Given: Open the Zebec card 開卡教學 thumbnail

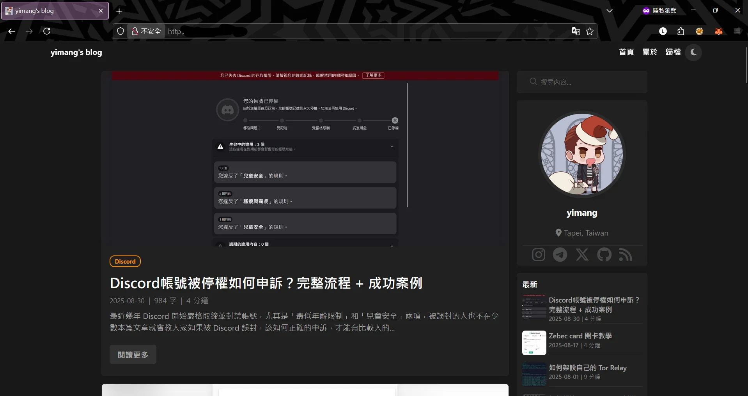Looking at the screenshot, I should point(534,343).
